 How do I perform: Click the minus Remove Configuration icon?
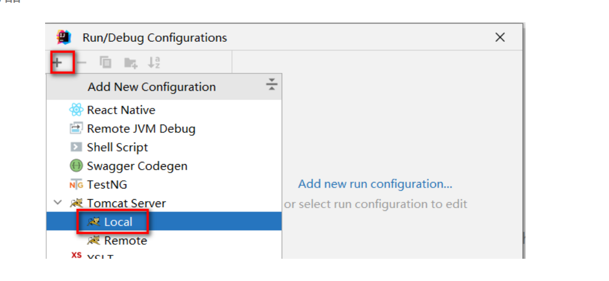(82, 62)
